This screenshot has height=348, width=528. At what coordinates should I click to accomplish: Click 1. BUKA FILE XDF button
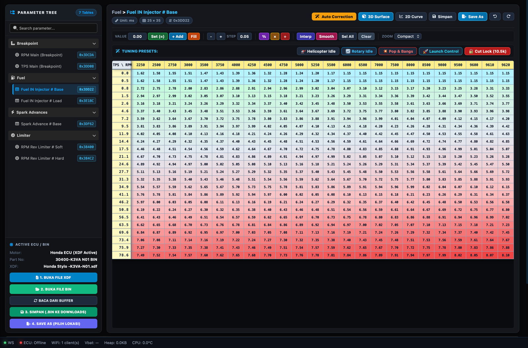point(53,277)
